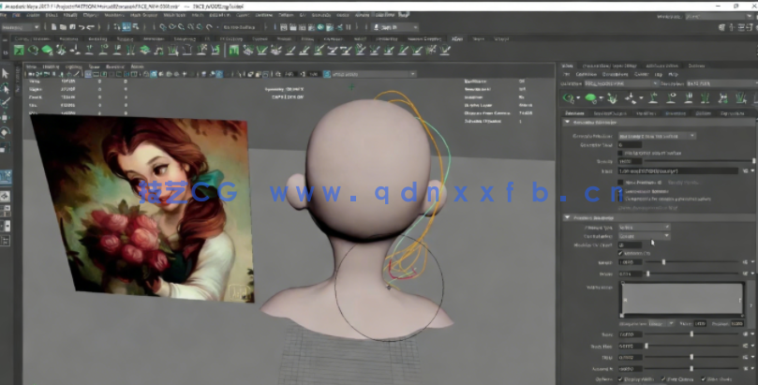Screen dimensions: 758x385
Task: Click the first icon in viewport panel toolbar
Action: (x=29, y=74)
